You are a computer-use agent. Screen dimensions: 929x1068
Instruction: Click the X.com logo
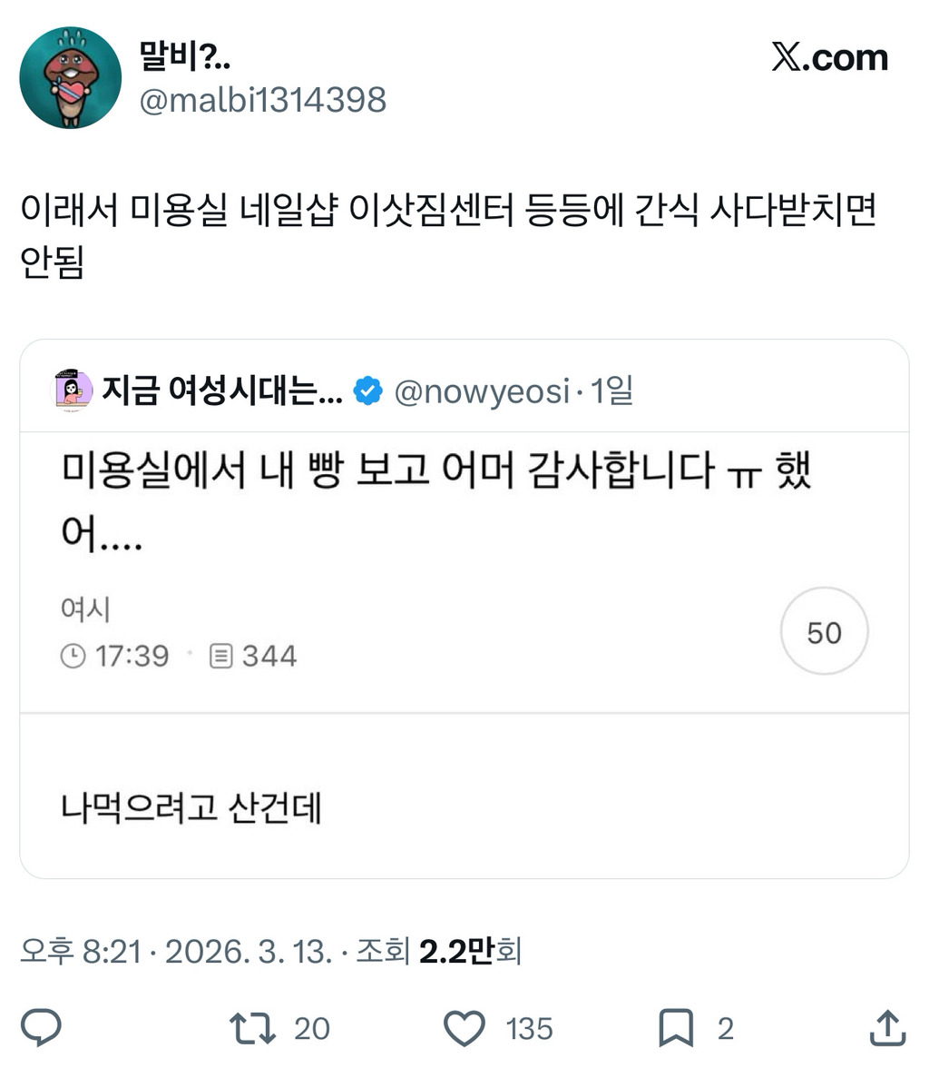coord(829,58)
